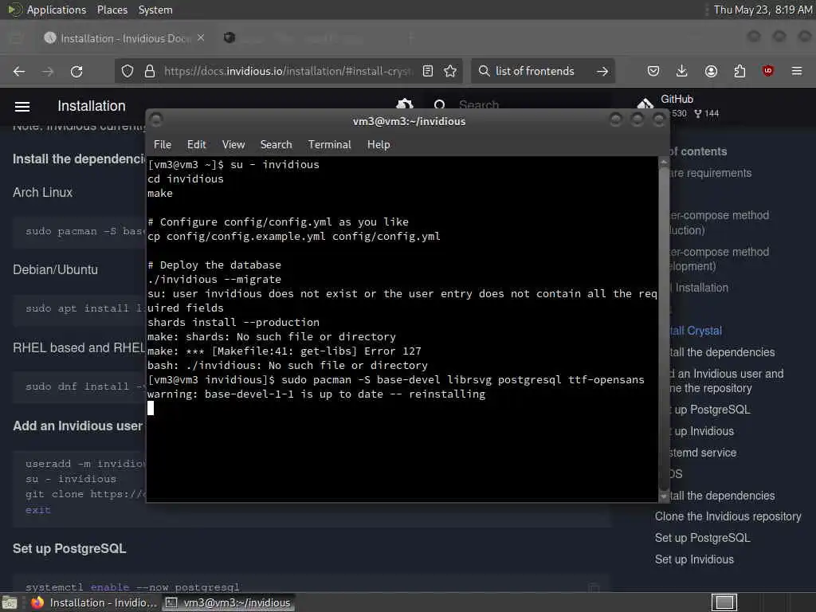Open the Applications panel menu

pos(57,10)
